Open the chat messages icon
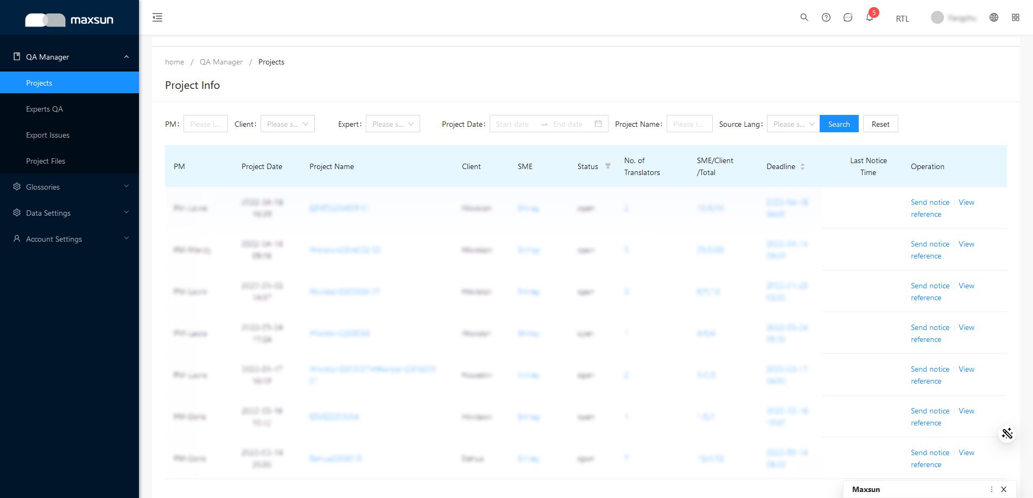This screenshot has height=498, width=1033. (x=847, y=17)
